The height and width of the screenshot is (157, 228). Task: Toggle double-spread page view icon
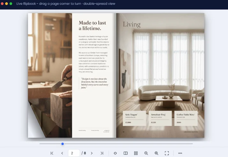pos(125,153)
